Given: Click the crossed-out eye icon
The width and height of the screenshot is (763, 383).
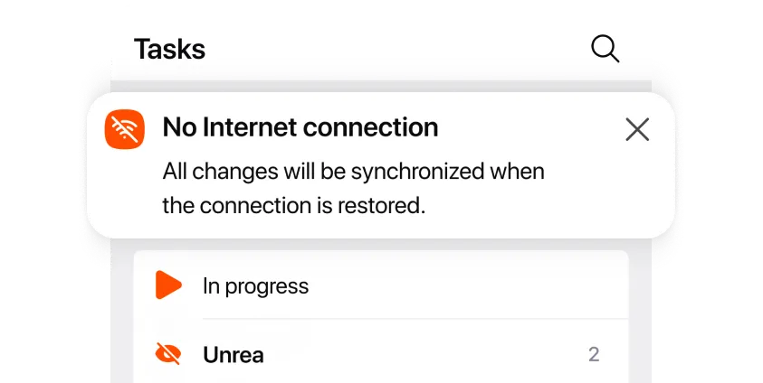Looking at the screenshot, I should pyautogui.click(x=167, y=354).
